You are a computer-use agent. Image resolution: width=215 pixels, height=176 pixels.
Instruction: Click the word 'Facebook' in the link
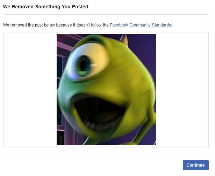(119, 25)
